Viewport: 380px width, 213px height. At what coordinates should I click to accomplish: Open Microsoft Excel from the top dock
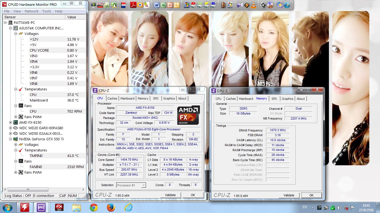coord(163,5)
